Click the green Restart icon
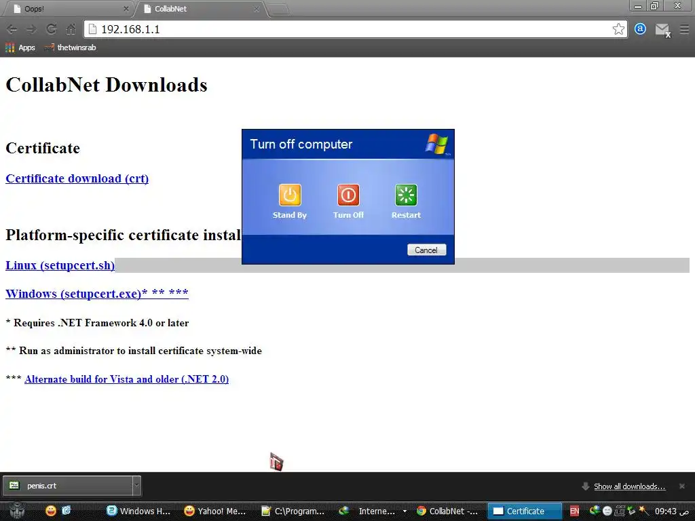The width and height of the screenshot is (695, 521). pos(406,195)
